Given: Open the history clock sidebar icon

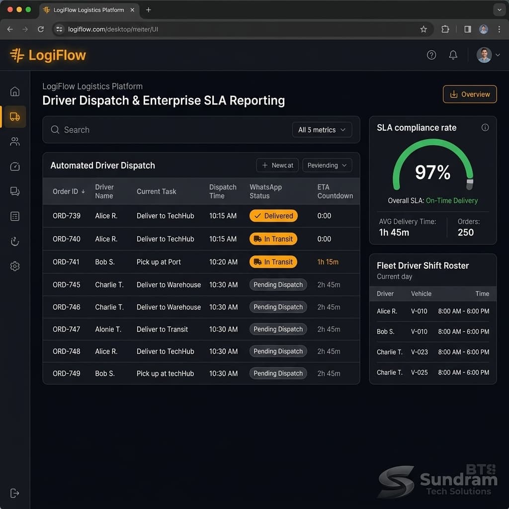Looking at the screenshot, I should click(x=14, y=241).
